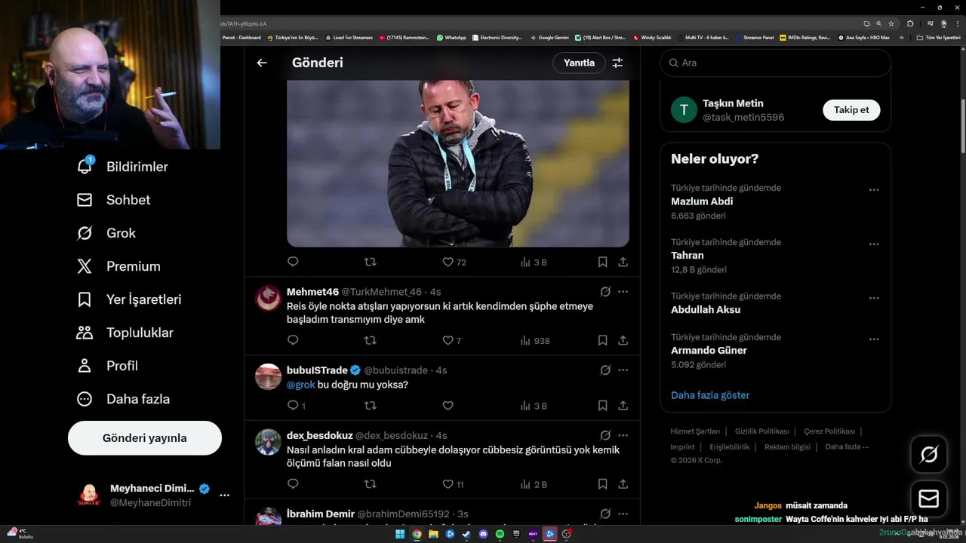
Task: Open Steam from the taskbar
Action: (x=466, y=534)
